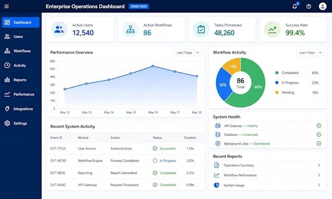
Task: Click the EVT-7F2A event ID
Action: [58, 148]
